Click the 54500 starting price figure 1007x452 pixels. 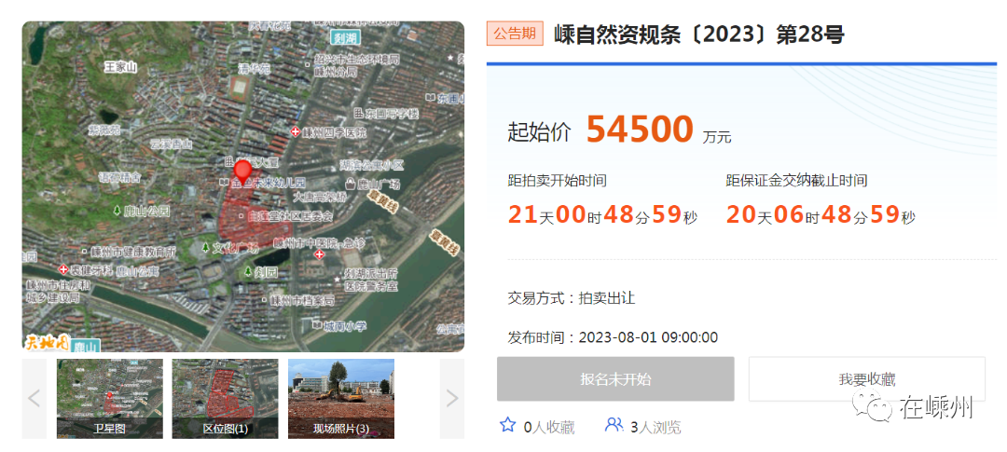point(640,130)
